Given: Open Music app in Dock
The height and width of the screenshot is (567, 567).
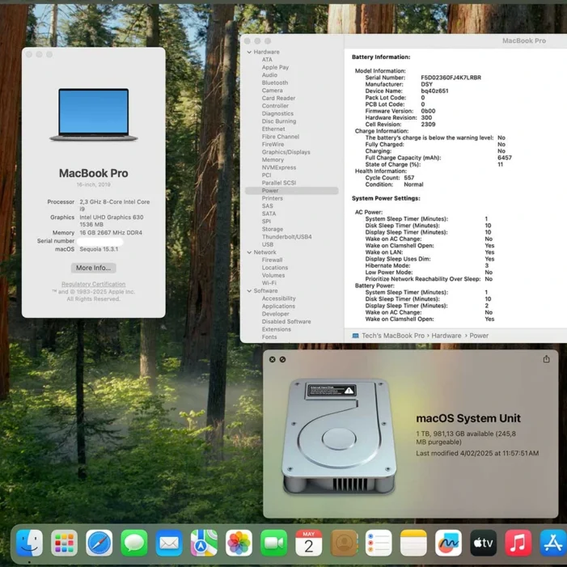Looking at the screenshot, I should coord(518,543).
